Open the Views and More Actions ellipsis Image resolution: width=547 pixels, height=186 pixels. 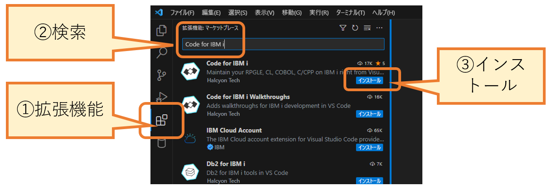pos(380,28)
